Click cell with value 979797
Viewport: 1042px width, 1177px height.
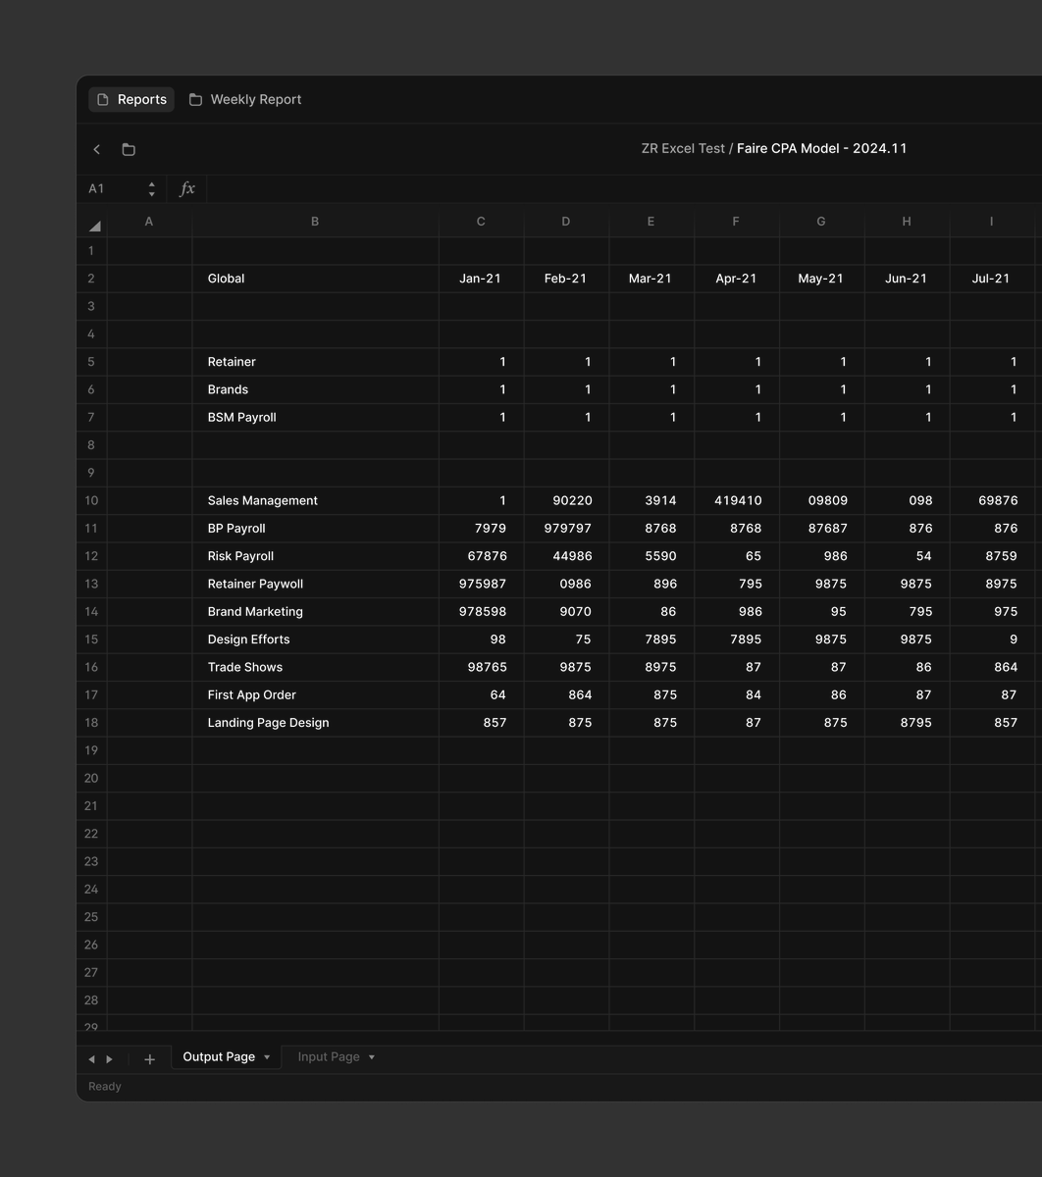[566, 528]
